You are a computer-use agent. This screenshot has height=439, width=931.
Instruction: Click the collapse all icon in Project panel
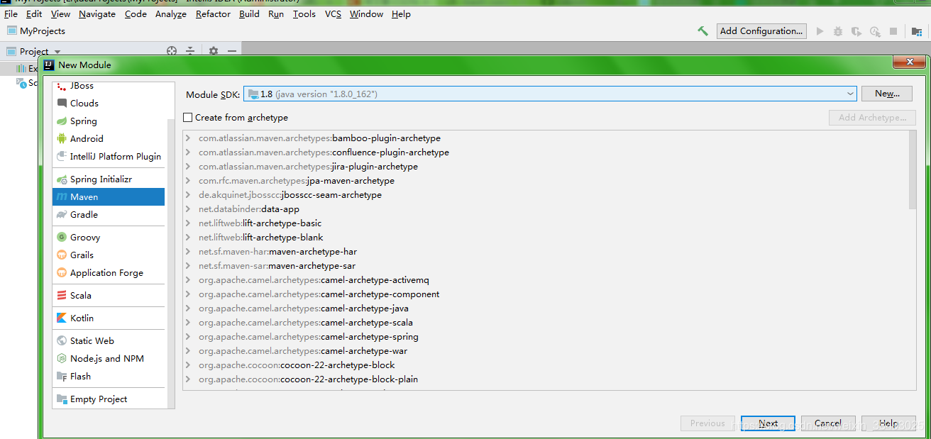click(x=190, y=51)
